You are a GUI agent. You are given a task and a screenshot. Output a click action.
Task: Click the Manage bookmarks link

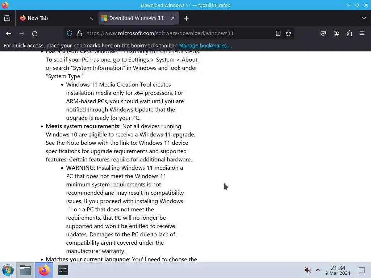point(205,46)
